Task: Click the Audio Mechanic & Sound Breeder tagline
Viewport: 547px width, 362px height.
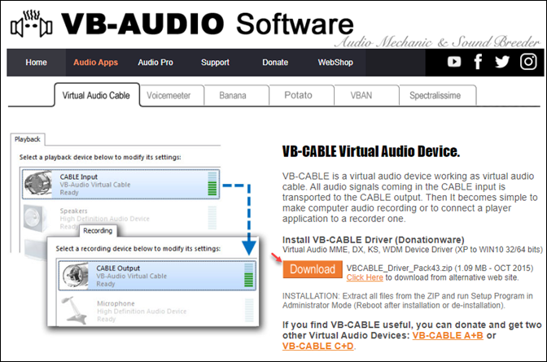Action: click(437, 41)
